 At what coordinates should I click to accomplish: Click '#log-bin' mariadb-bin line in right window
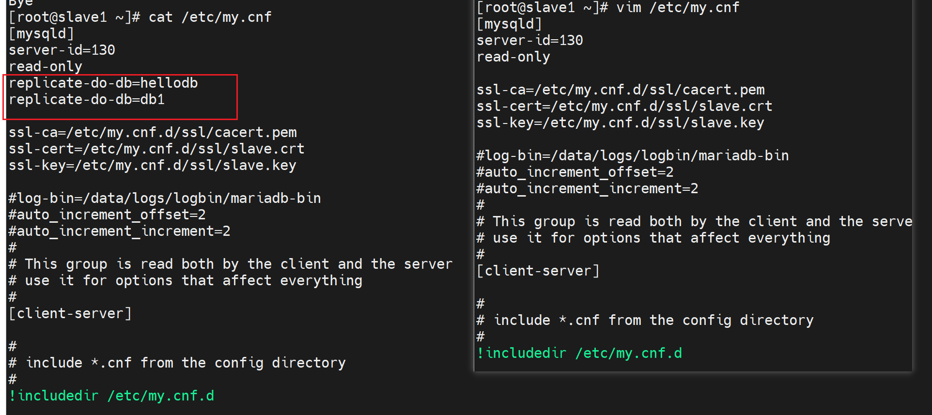pyautogui.click(x=633, y=156)
